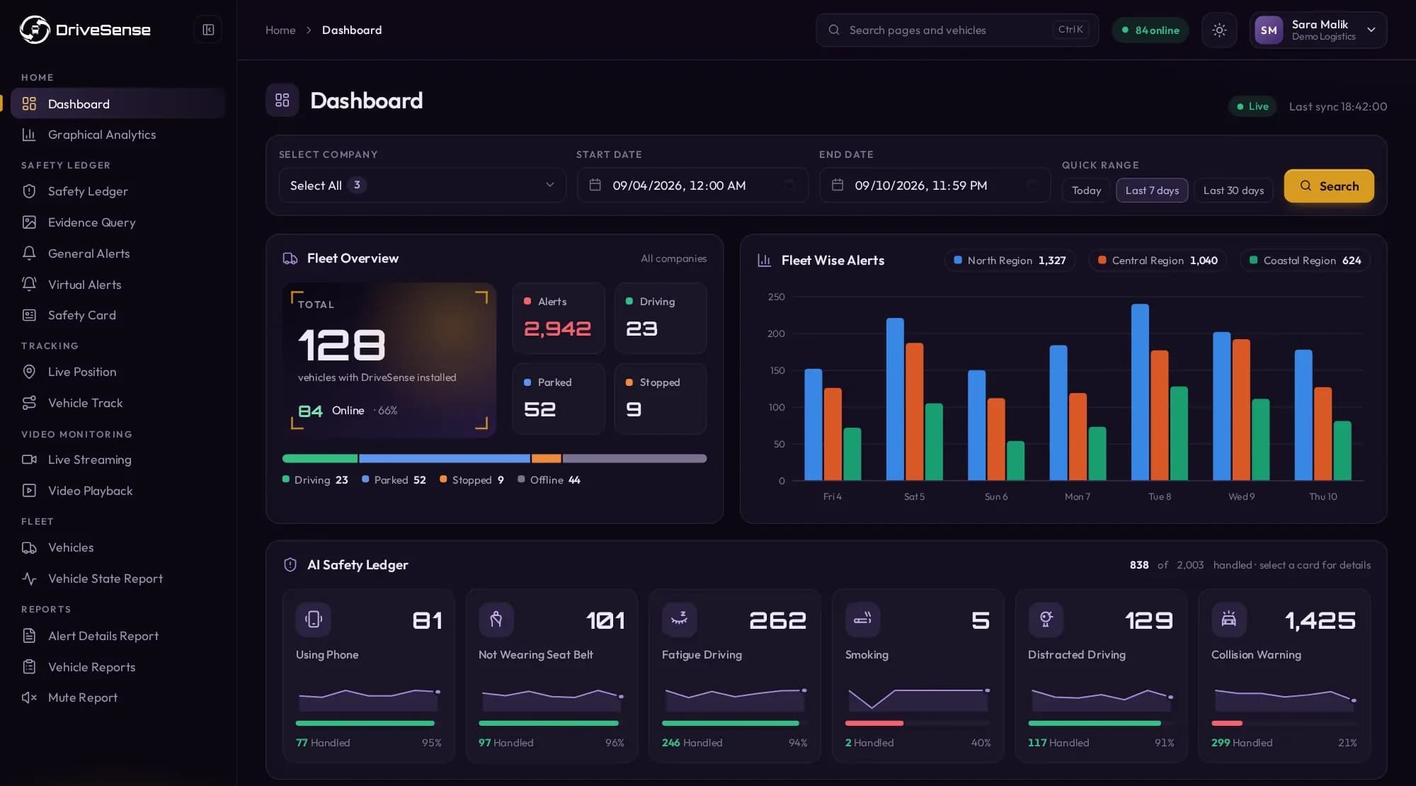The width and height of the screenshot is (1416, 786).
Task: Select the Last 30 days quick range
Action: 1233,190
